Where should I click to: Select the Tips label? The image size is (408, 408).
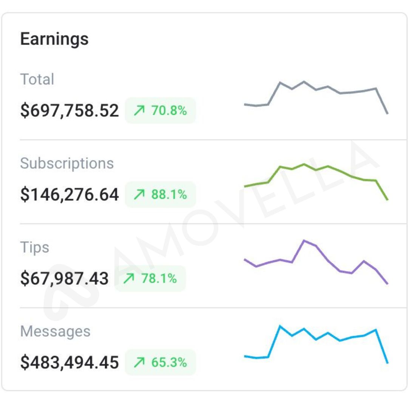(35, 247)
